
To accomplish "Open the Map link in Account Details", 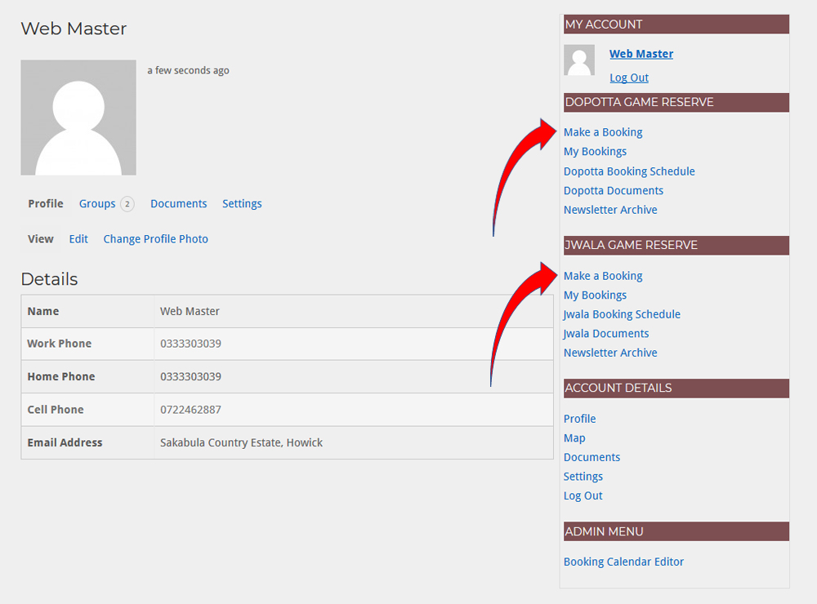I will (574, 438).
